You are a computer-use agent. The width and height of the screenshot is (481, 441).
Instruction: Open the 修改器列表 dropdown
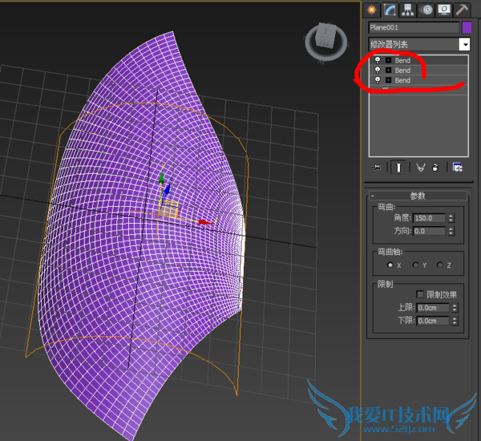463,44
